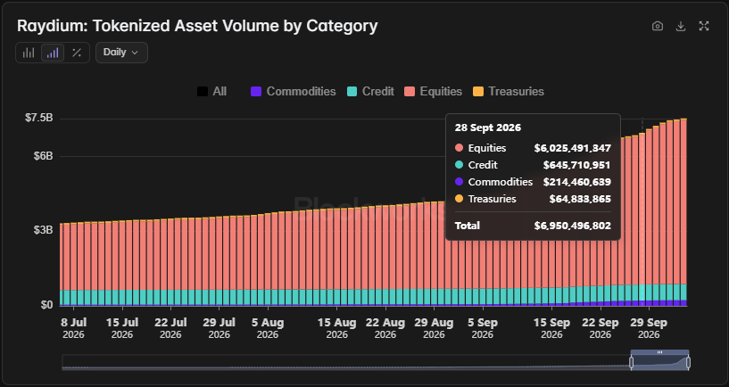729x387 pixels.
Task: Click the 29 Sep 2026 x-axis label
Action: coord(649,328)
